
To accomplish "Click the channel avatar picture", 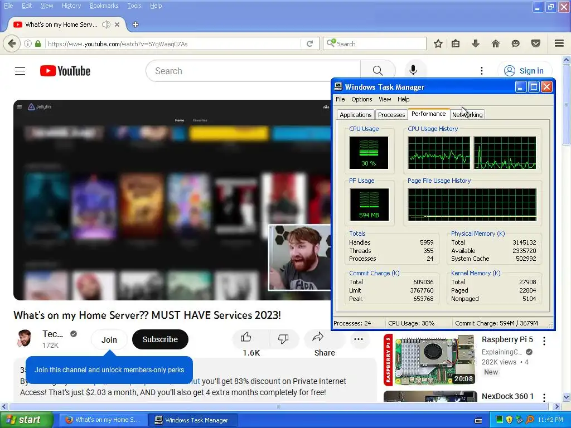I will (25, 338).
